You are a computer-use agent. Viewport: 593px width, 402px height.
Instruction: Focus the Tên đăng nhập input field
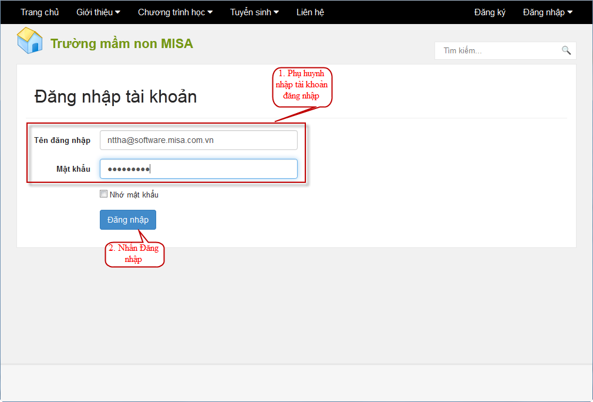pyautogui.click(x=198, y=140)
